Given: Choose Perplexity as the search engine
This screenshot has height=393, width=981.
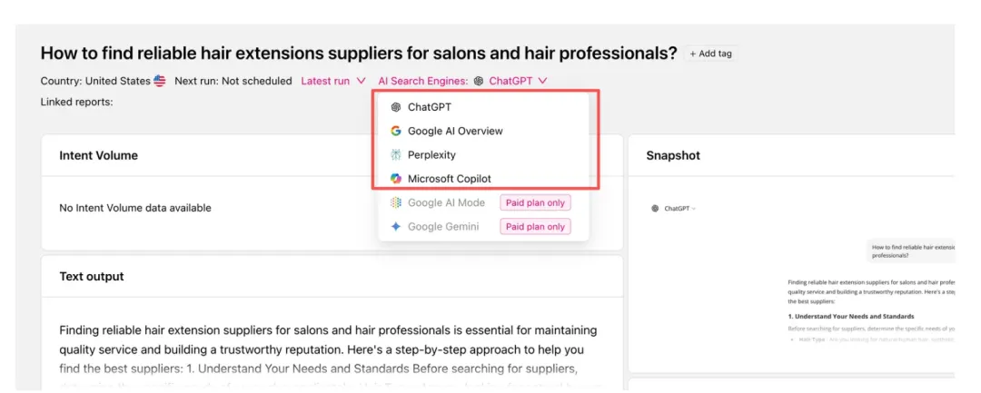Looking at the screenshot, I should tap(431, 155).
